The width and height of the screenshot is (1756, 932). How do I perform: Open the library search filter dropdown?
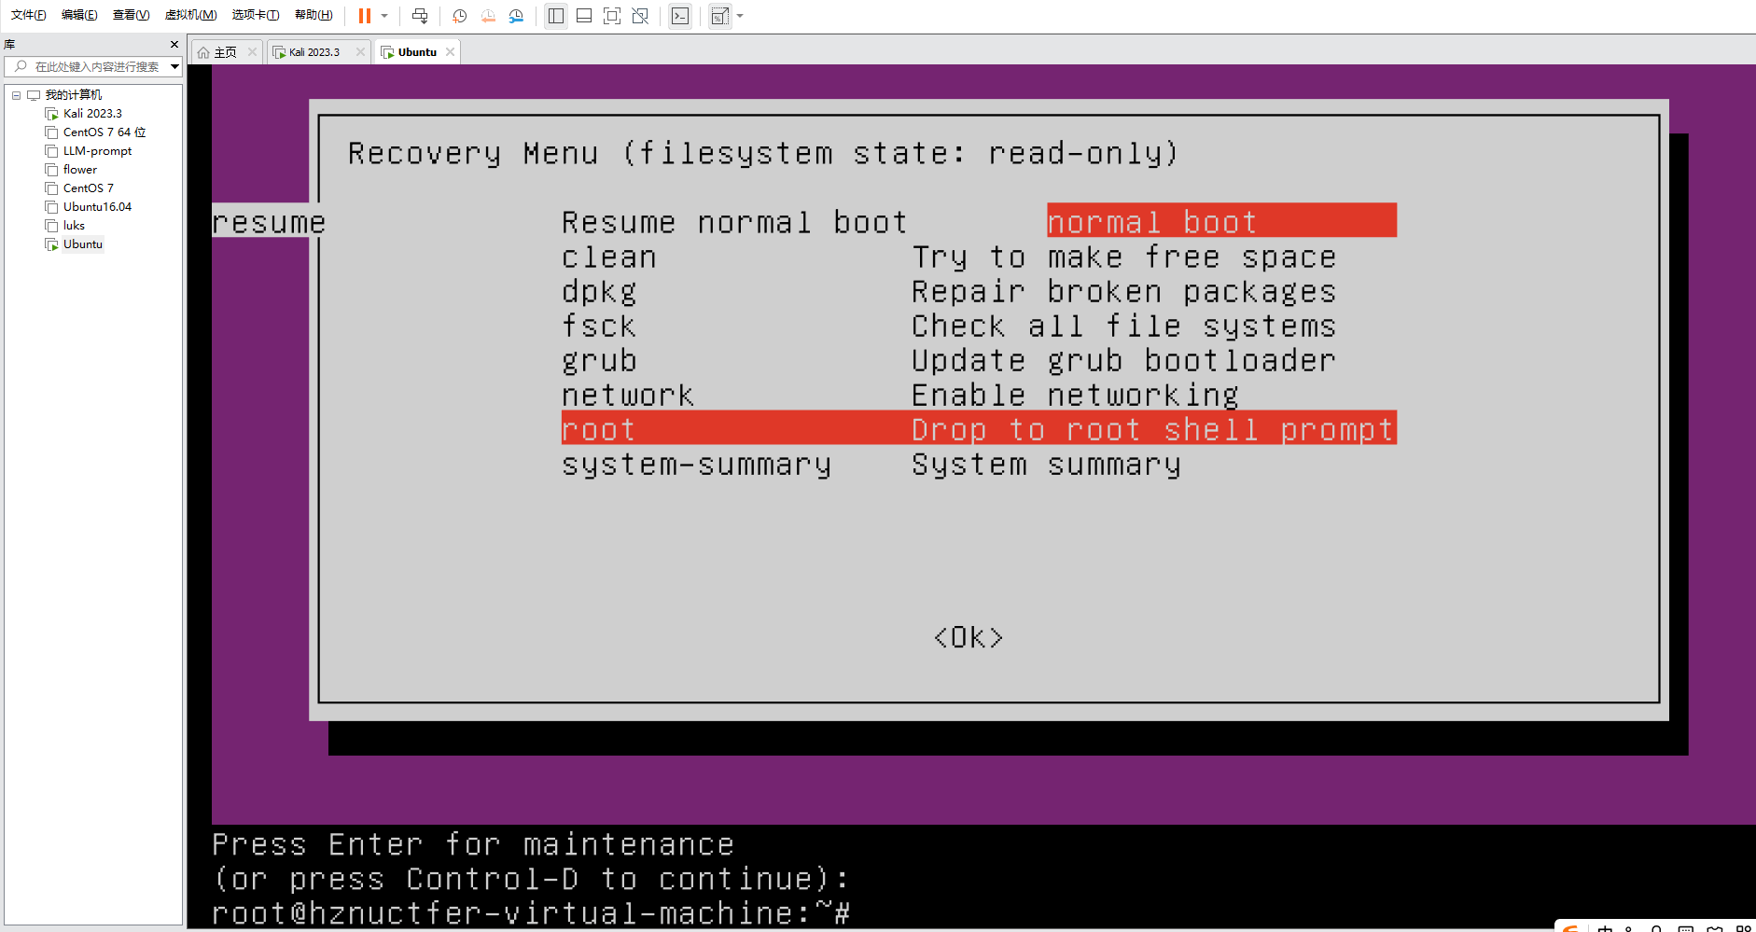[x=174, y=67]
